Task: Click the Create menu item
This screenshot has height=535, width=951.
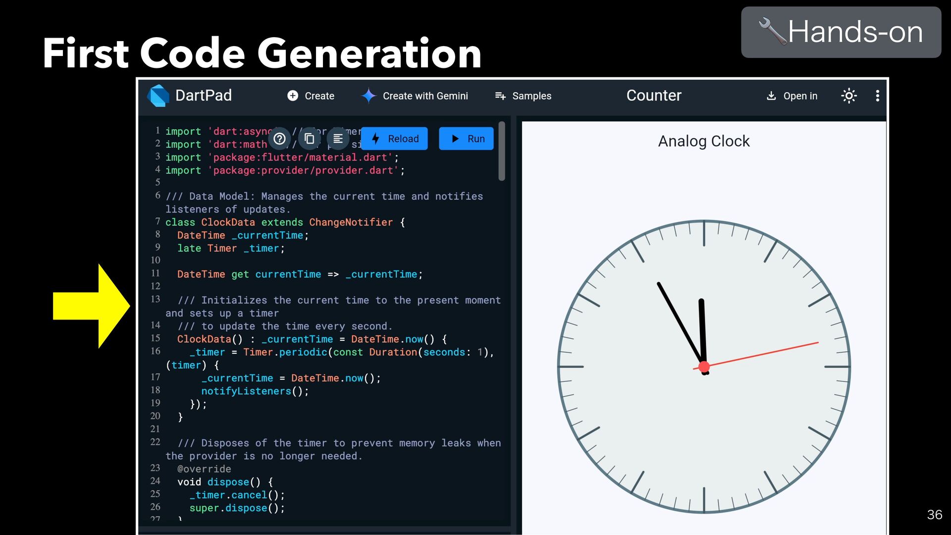Action: tap(319, 96)
